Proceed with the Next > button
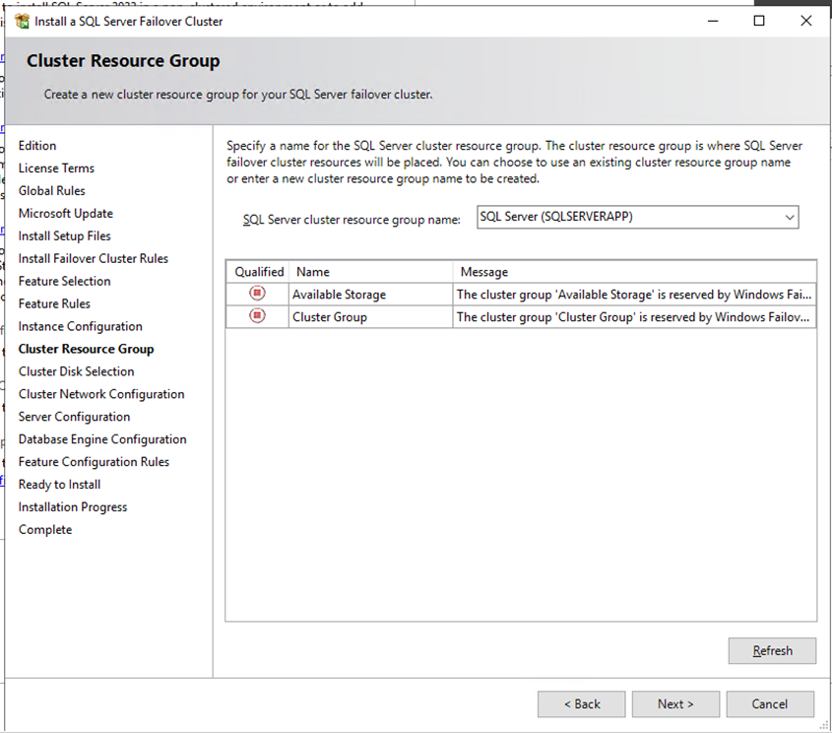This screenshot has width=832, height=733. (x=675, y=704)
